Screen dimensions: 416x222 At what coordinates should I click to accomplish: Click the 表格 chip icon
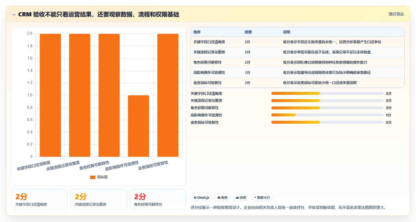point(219,197)
